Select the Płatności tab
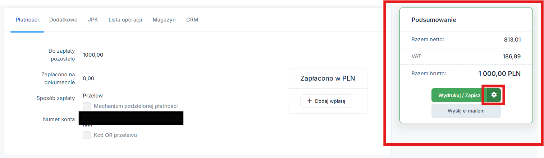 (x=27, y=20)
